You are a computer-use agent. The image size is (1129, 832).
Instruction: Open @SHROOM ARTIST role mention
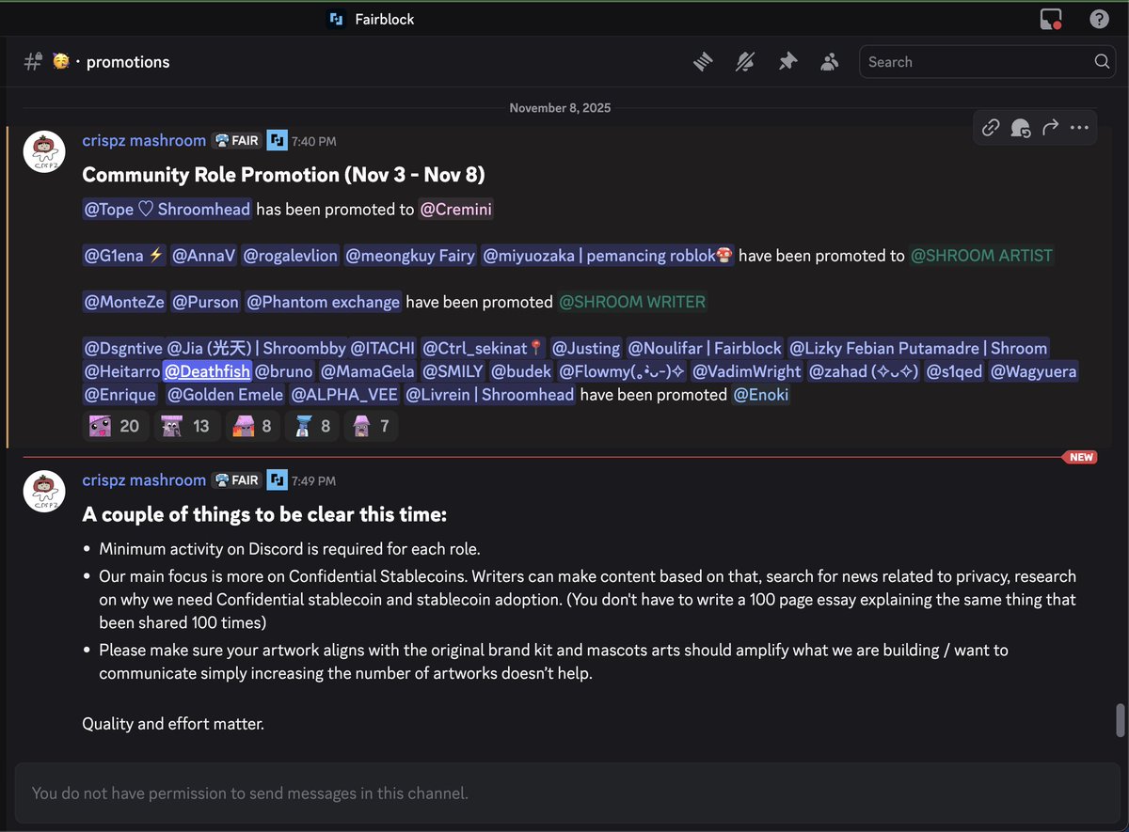coord(981,255)
